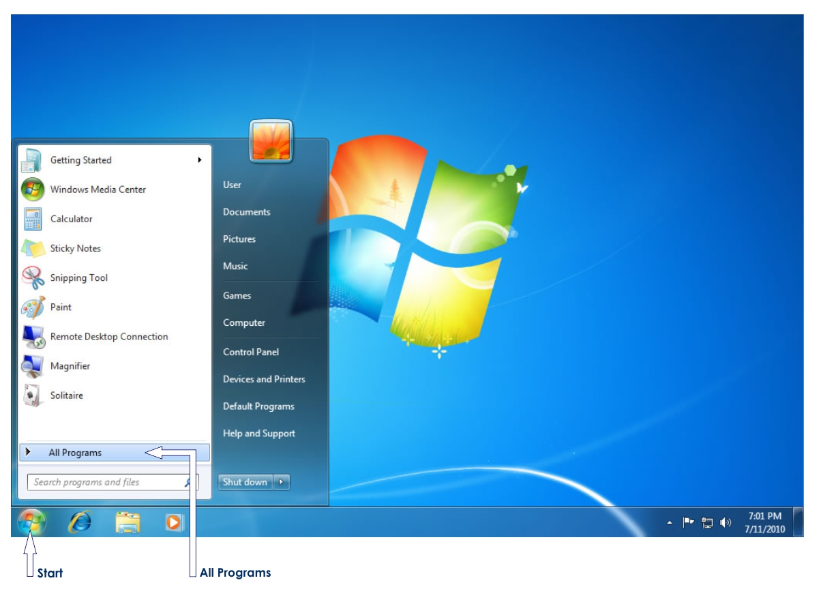Open Music from Start menu
The height and width of the screenshot is (589, 819).
tap(235, 267)
